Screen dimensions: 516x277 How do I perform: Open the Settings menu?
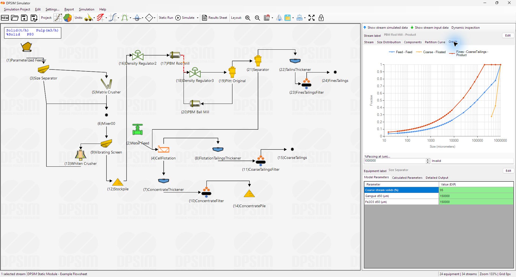point(52,9)
